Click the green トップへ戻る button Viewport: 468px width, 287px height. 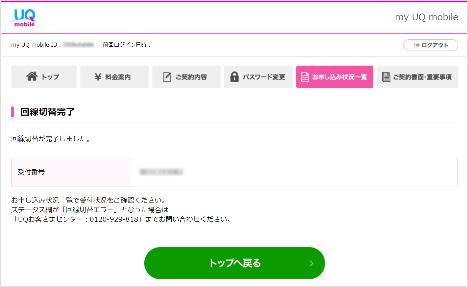click(235, 263)
